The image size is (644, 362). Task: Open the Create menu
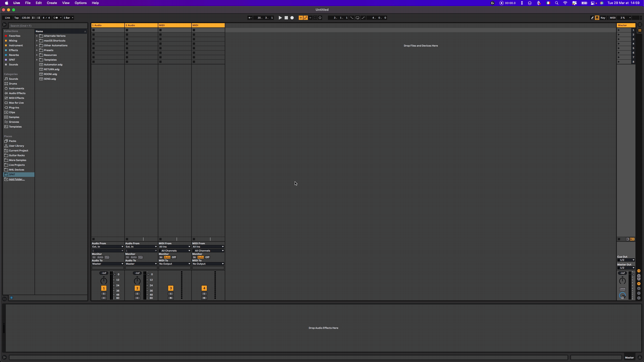pyautogui.click(x=52, y=3)
